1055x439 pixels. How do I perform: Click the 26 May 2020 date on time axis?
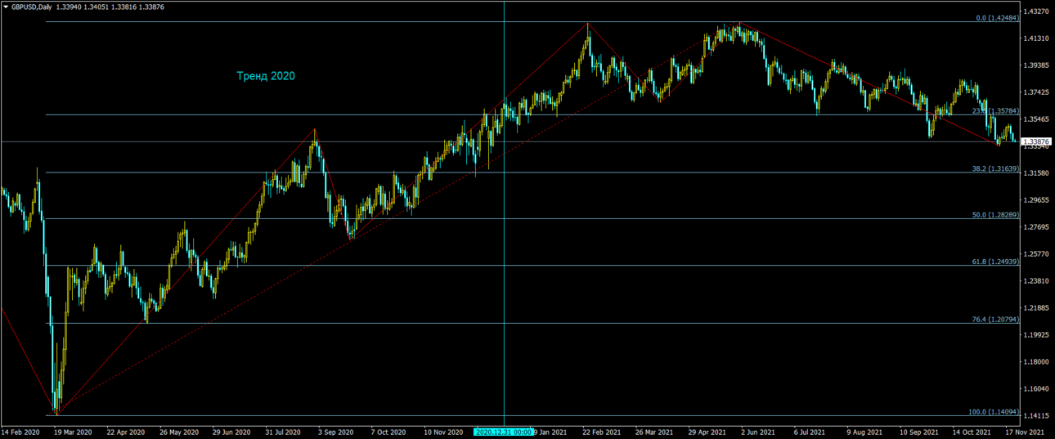click(179, 432)
